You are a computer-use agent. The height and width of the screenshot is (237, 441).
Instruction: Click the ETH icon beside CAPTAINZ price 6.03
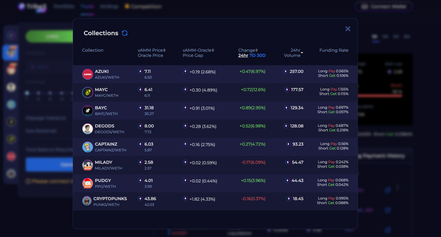(x=140, y=144)
